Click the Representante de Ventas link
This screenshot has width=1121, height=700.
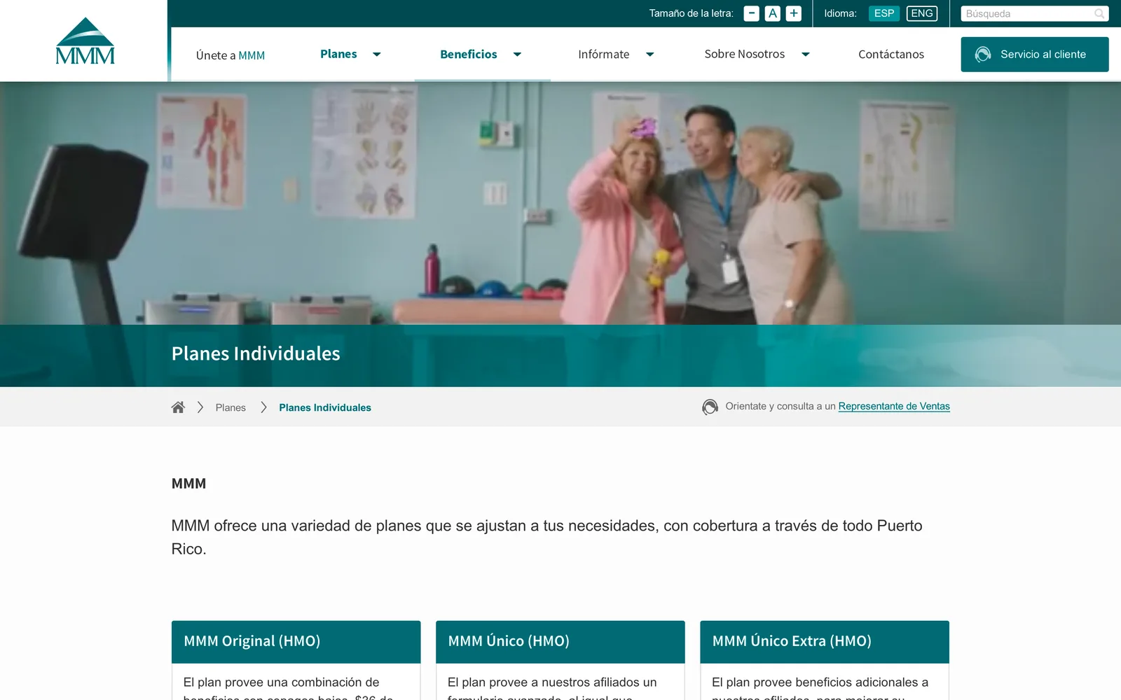(894, 406)
